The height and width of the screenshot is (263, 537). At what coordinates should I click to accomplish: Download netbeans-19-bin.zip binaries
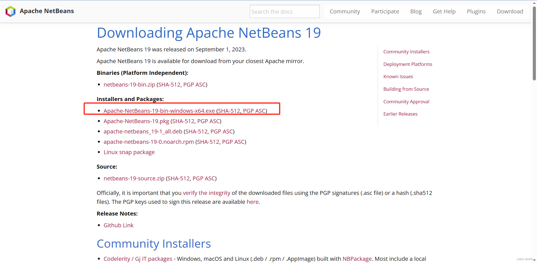tap(129, 85)
